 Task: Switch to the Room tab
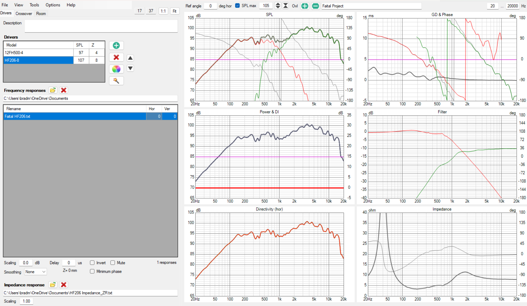41,14
